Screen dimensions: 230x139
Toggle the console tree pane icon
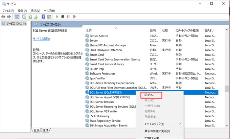[x=17, y=17]
